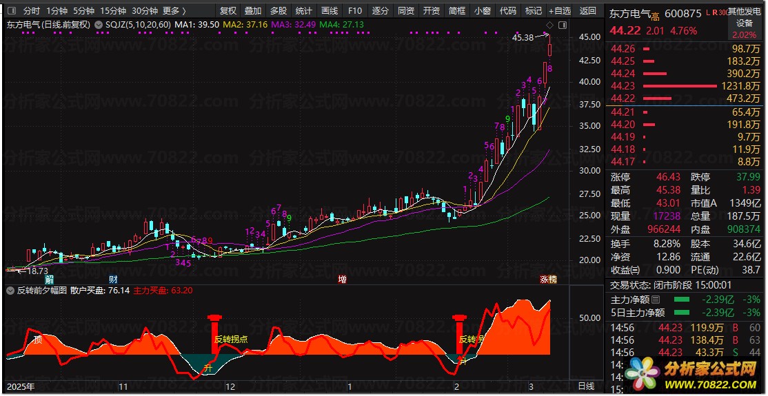Click the 财 event marker on chart
The width and height of the screenshot is (768, 396).
(112, 280)
